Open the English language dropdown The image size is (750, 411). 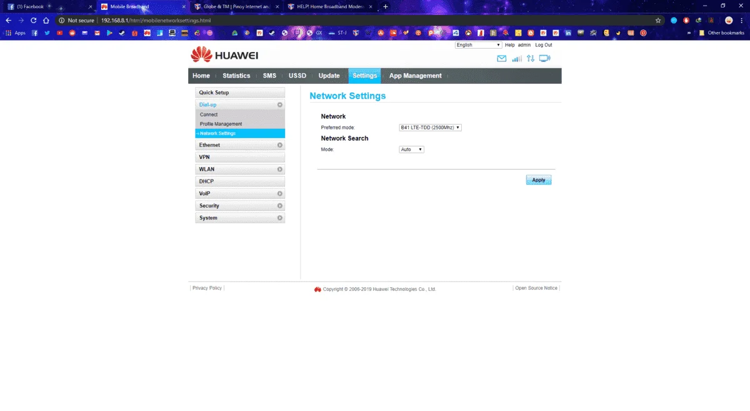[x=478, y=45]
